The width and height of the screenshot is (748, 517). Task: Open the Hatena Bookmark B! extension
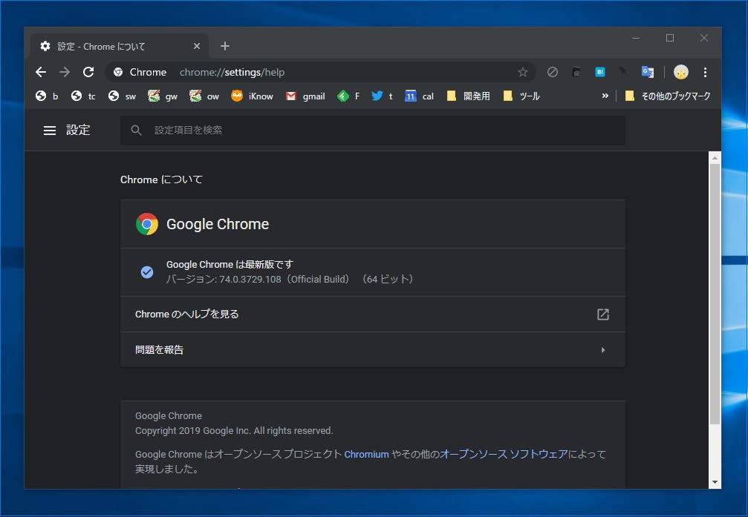pos(600,72)
